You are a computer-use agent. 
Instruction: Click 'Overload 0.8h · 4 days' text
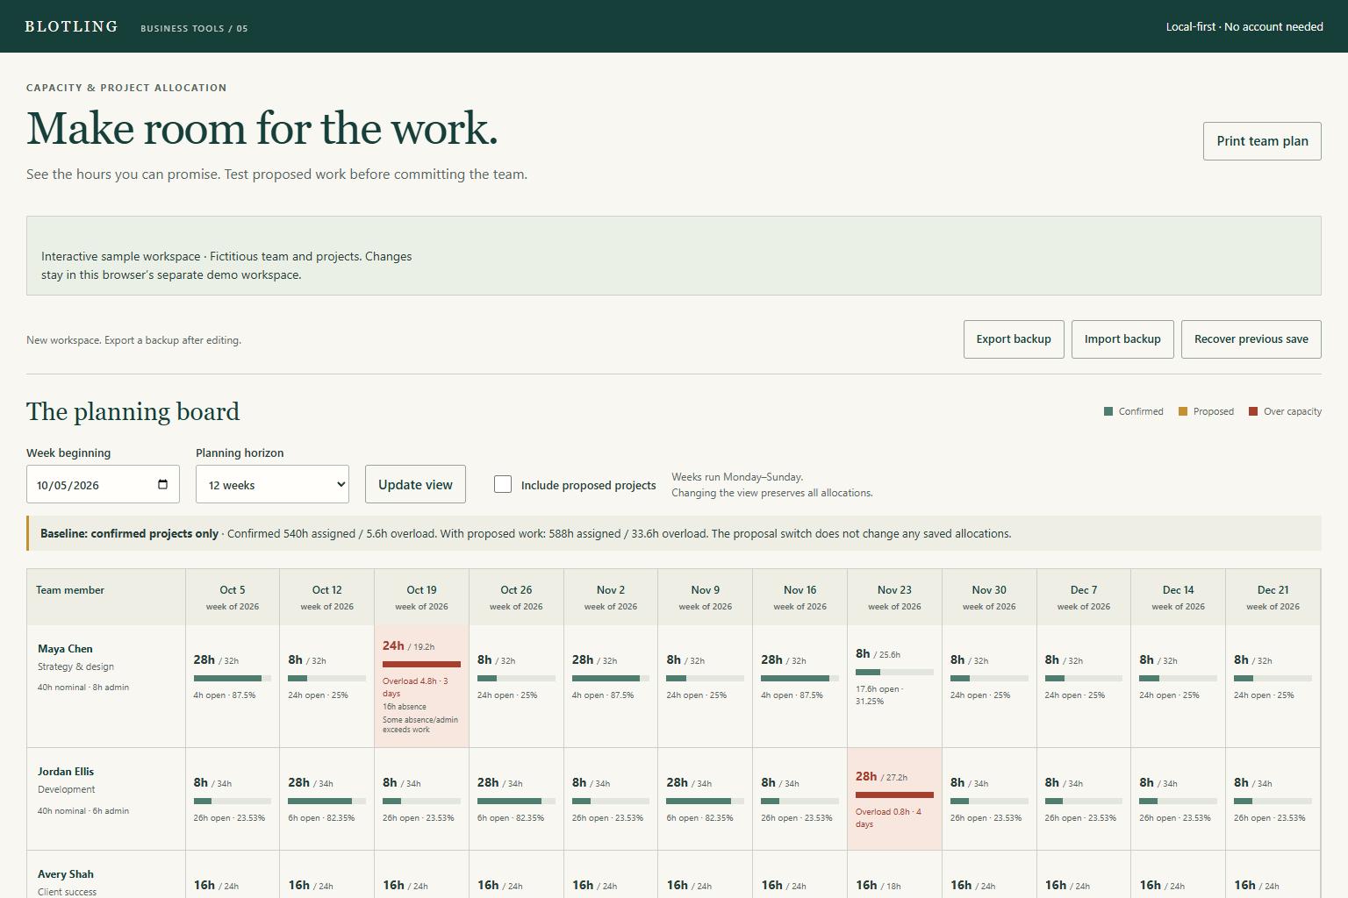pyautogui.click(x=888, y=818)
